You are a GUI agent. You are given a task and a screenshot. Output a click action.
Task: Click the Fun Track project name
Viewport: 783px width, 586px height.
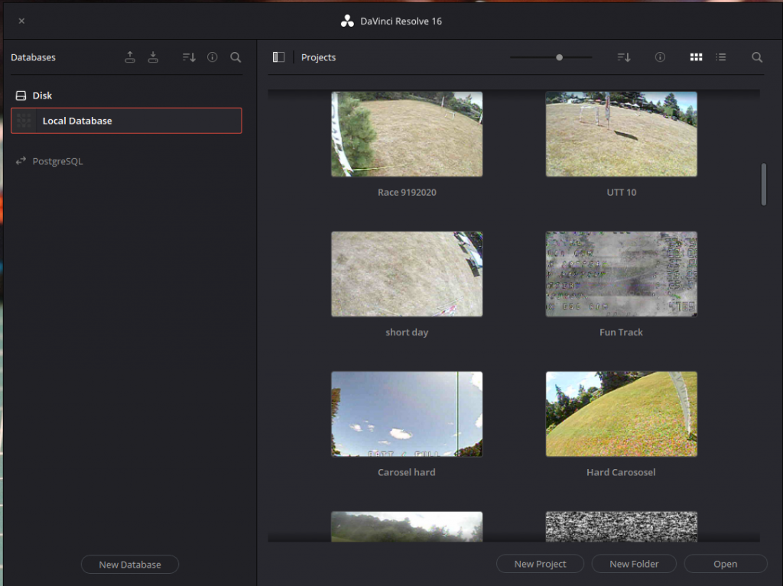click(621, 332)
